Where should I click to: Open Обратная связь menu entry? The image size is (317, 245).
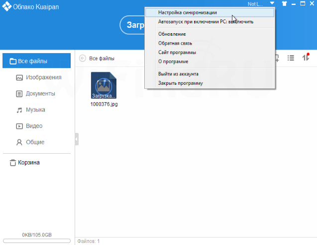pos(175,43)
